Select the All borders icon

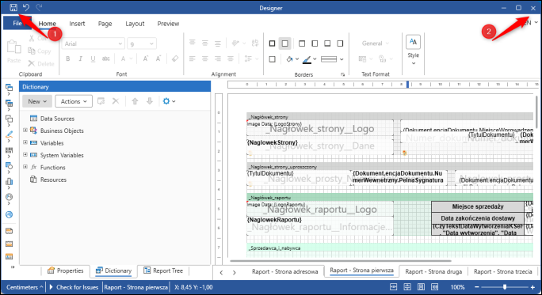(272, 43)
